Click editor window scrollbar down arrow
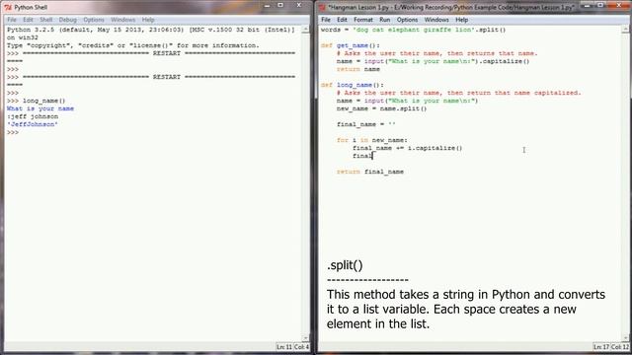 [625, 338]
